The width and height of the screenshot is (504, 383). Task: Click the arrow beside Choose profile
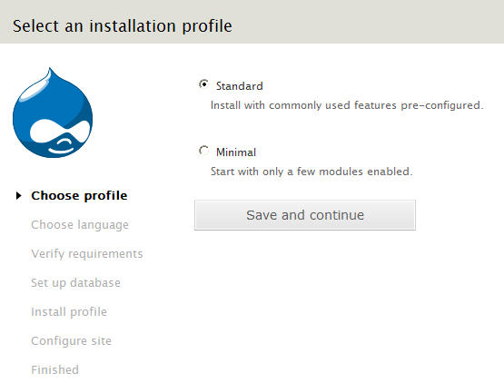[19, 195]
